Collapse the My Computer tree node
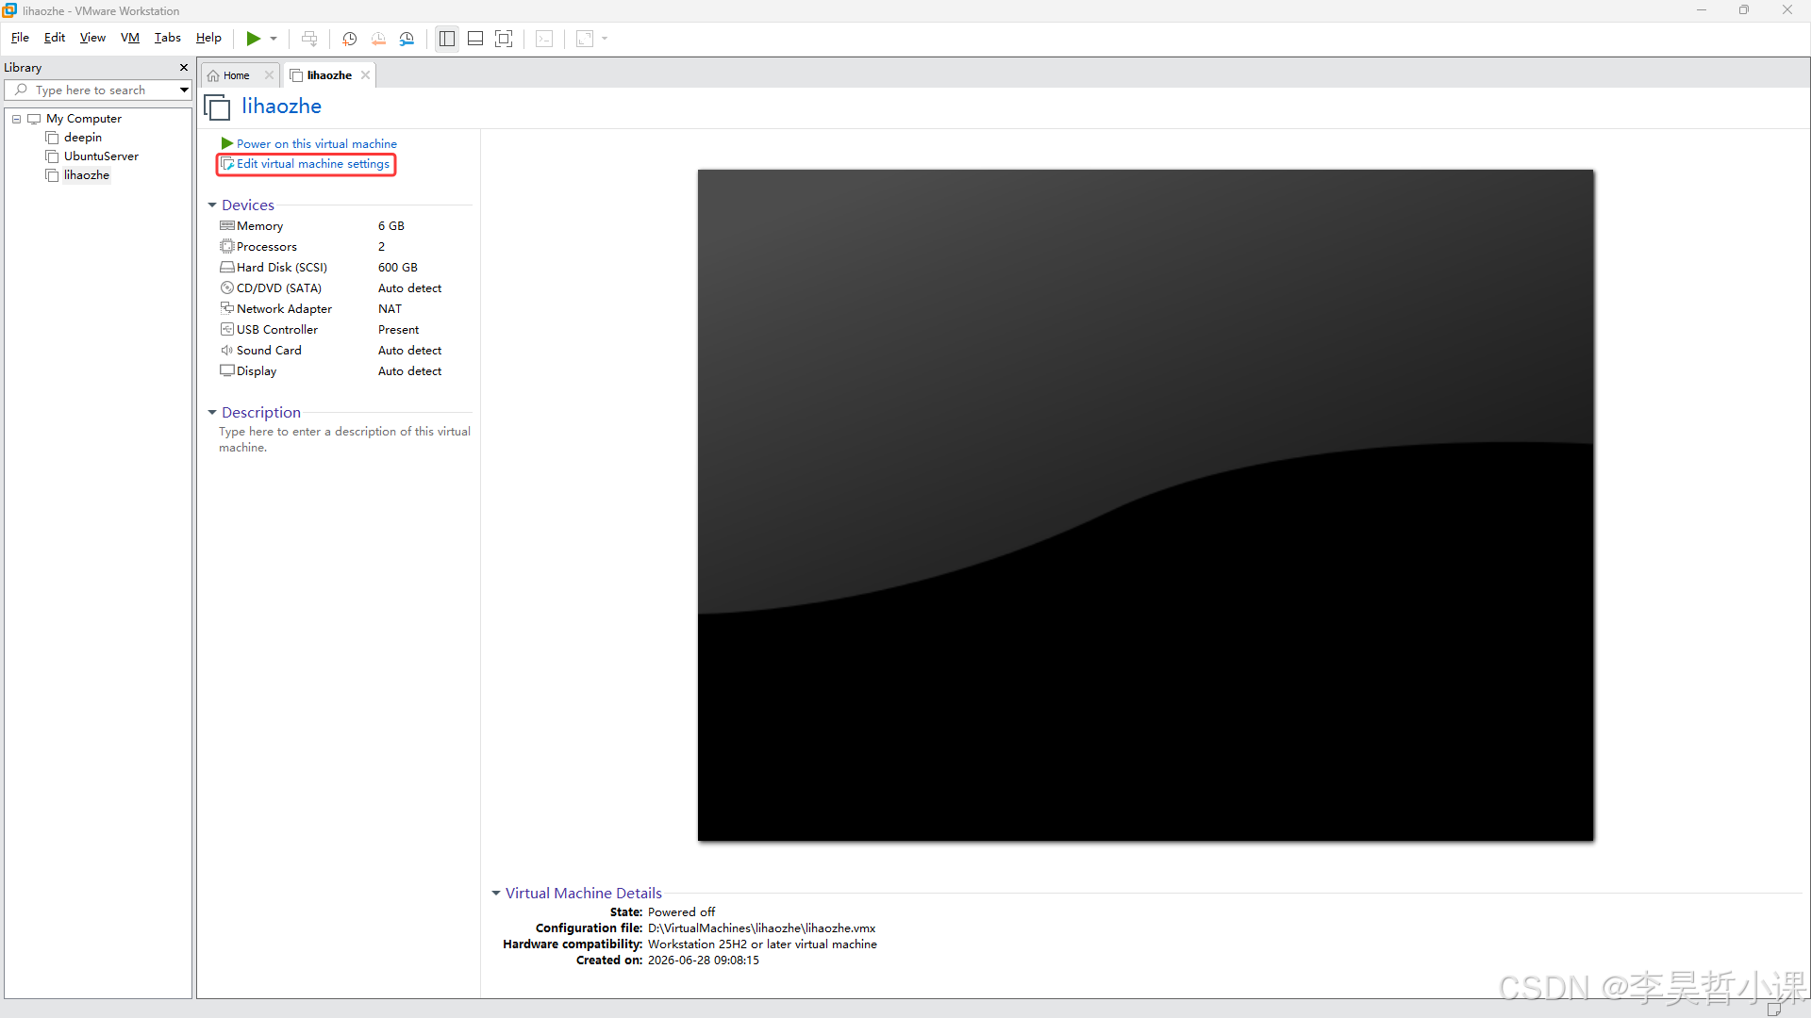This screenshot has width=1811, height=1018. click(16, 119)
